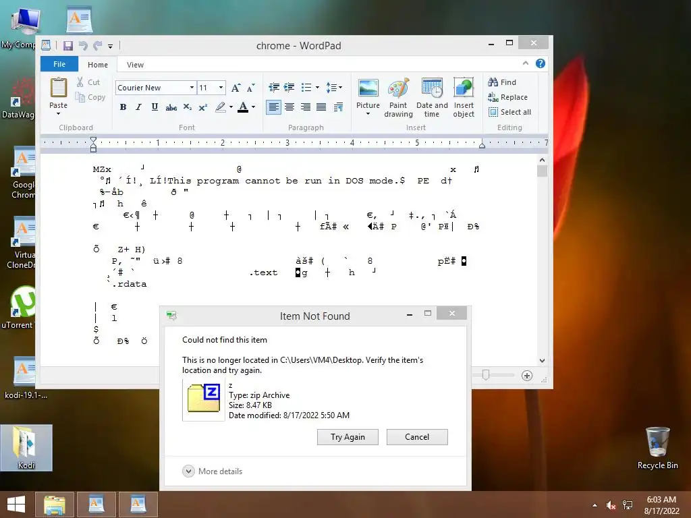
Task: Toggle Italic formatting
Action: [138, 107]
